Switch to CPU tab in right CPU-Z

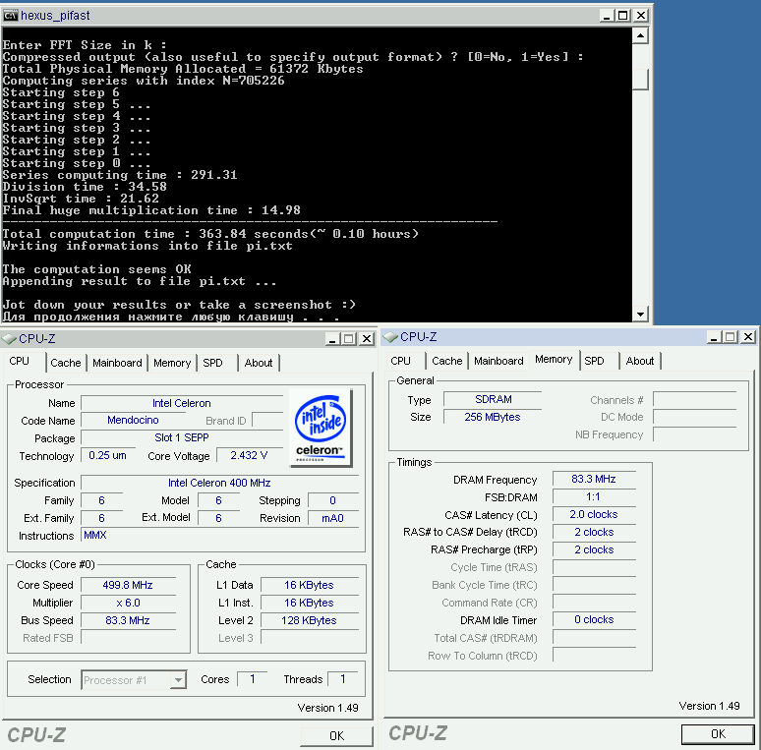coord(401,361)
